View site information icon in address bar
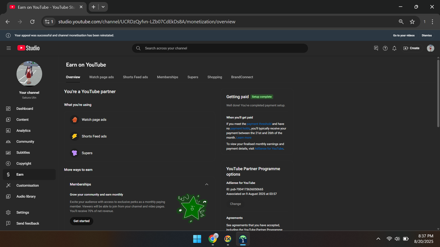440x247 pixels. 49,22
